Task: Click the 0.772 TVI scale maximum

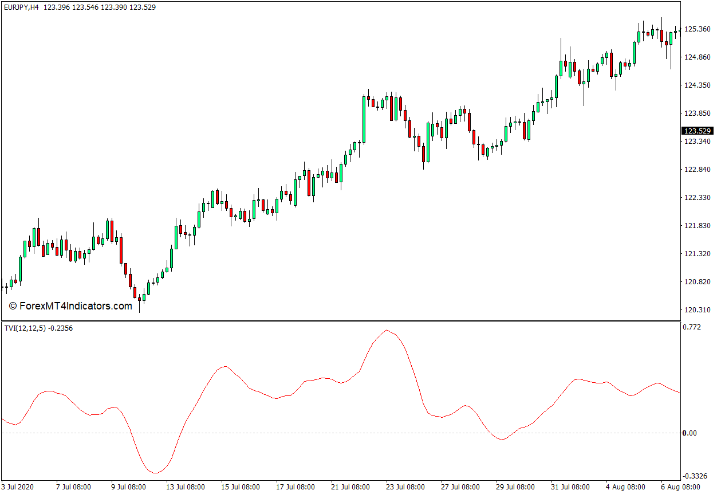Action: pos(693,327)
